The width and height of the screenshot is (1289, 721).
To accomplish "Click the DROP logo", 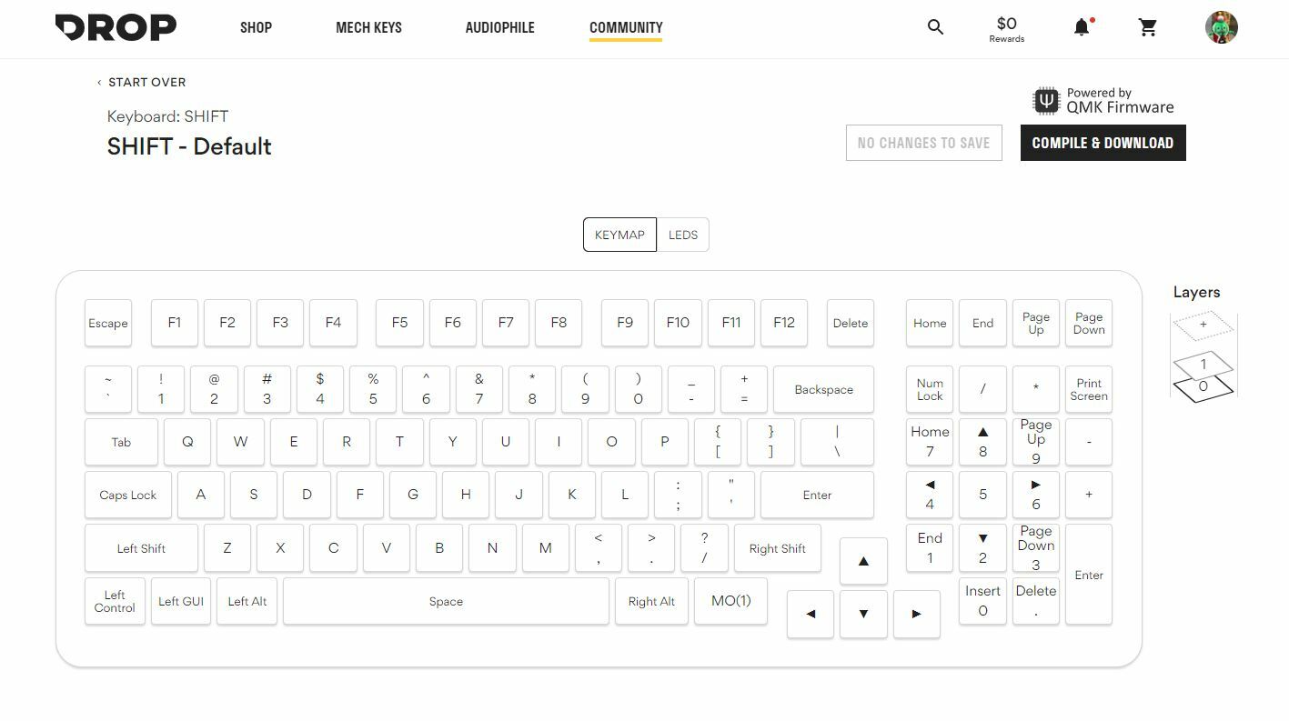I will [x=116, y=27].
